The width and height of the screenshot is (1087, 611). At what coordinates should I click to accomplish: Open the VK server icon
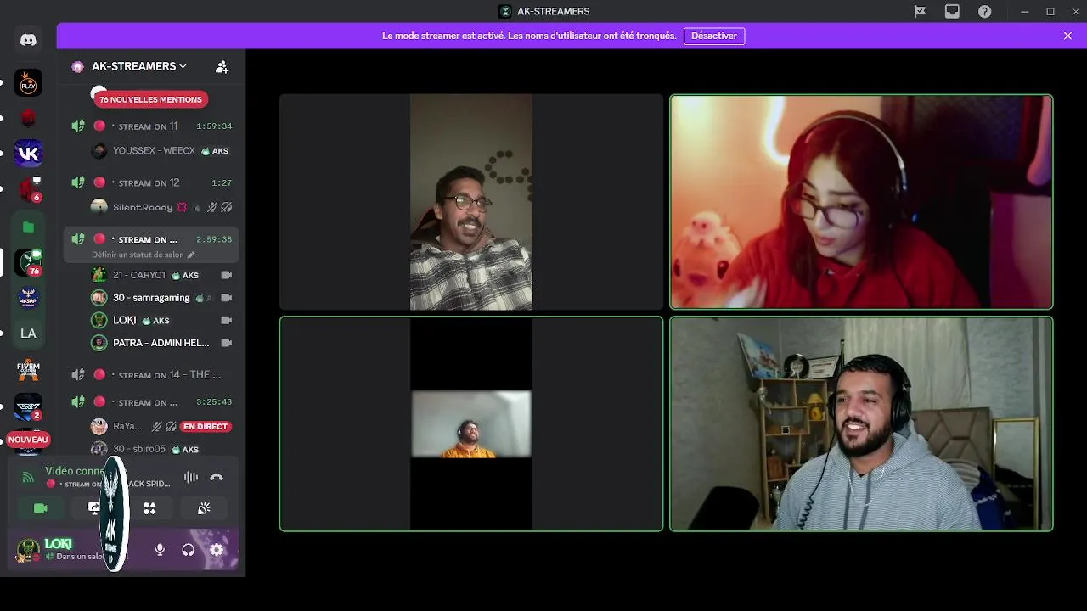tap(28, 153)
